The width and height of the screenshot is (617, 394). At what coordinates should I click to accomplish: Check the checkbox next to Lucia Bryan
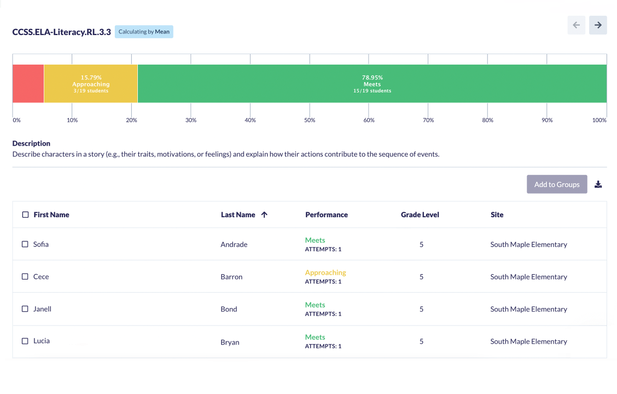[x=25, y=341]
